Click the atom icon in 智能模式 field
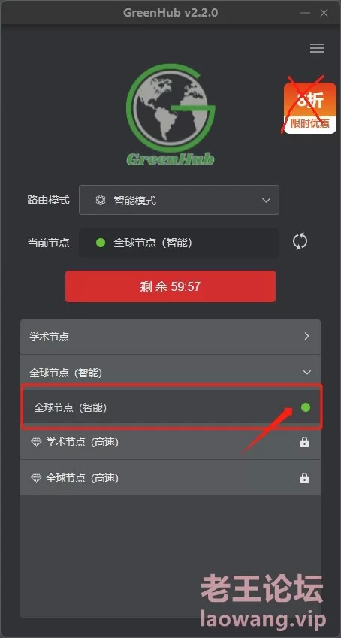The height and width of the screenshot is (638, 341). [x=101, y=200]
